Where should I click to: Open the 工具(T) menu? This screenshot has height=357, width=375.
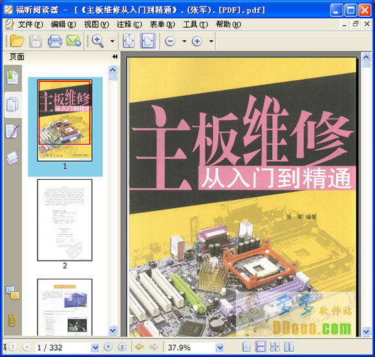click(195, 24)
